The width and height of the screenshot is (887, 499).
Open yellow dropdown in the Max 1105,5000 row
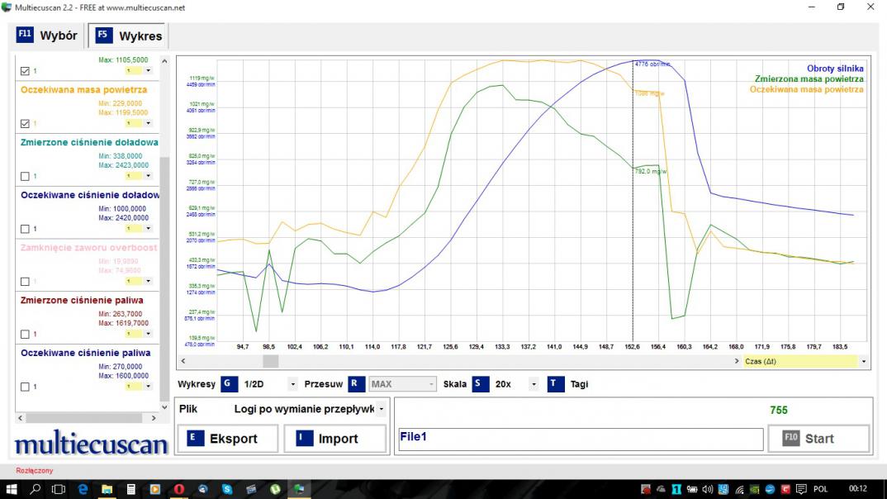[x=148, y=71]
